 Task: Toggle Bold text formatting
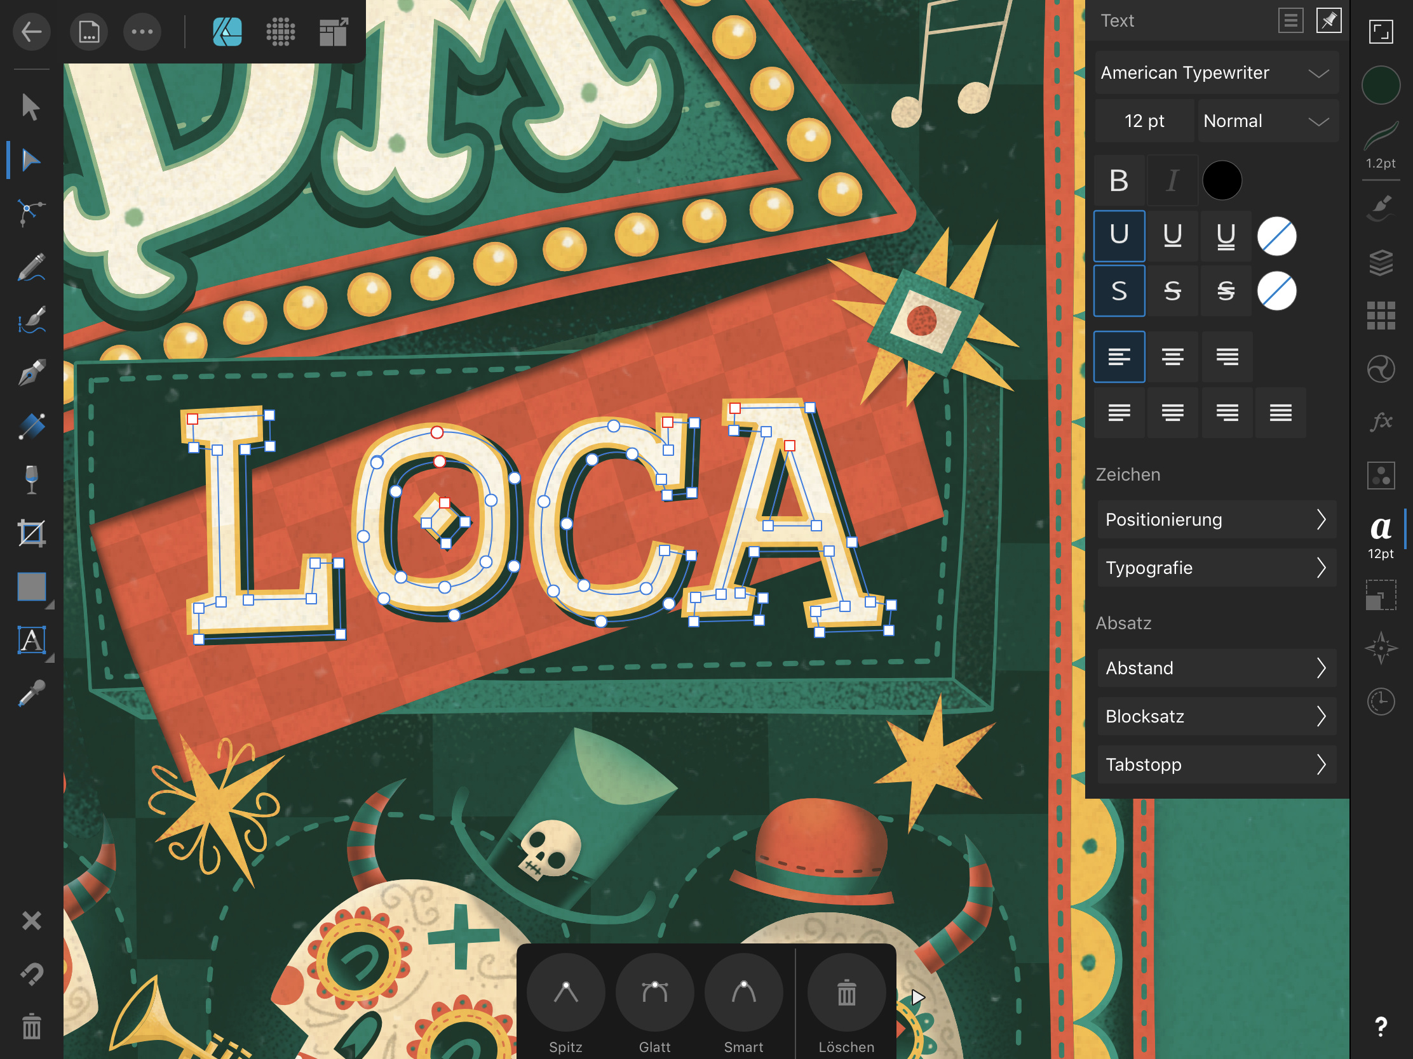tap(1118, 181)
